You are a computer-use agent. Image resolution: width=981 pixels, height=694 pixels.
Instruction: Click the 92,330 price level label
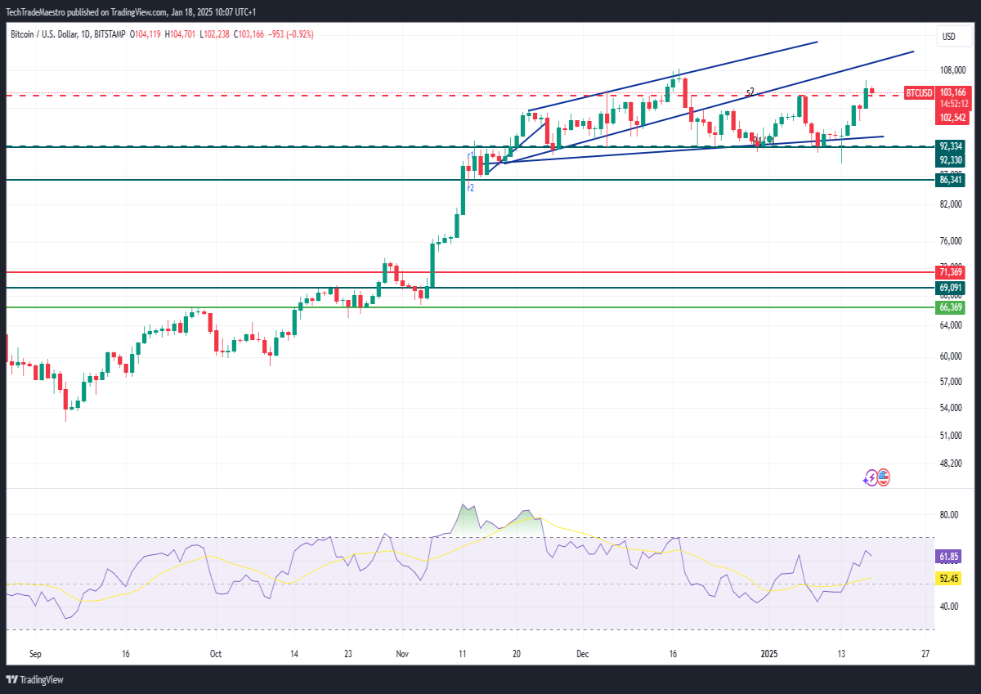(951, 160)
